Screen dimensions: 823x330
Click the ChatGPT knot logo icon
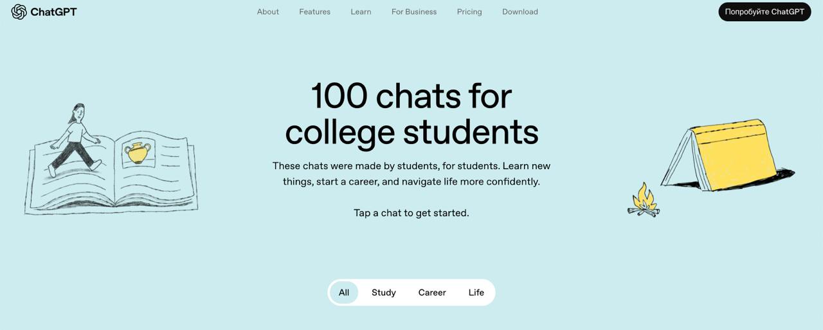click(x=19, y=12)
